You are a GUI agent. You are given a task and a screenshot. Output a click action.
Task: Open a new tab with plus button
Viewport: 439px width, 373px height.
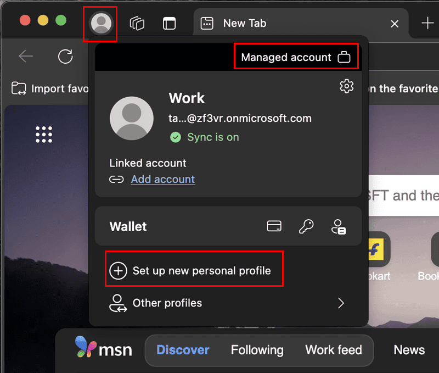tap(427, 23)
